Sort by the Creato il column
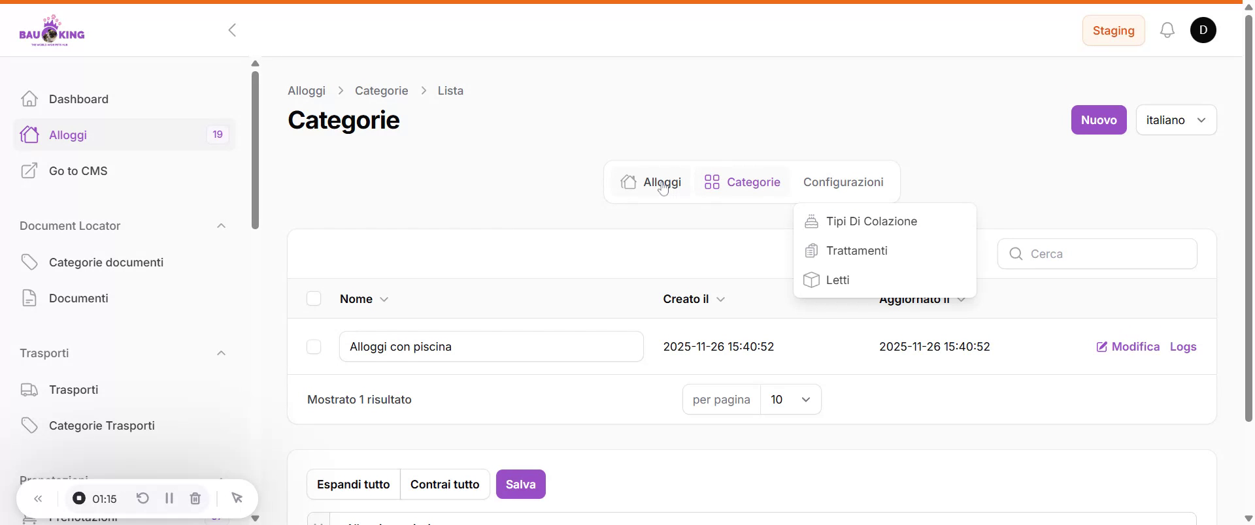Image resolution: width=1255 pixels, height=525 pixels. point(694,299)
